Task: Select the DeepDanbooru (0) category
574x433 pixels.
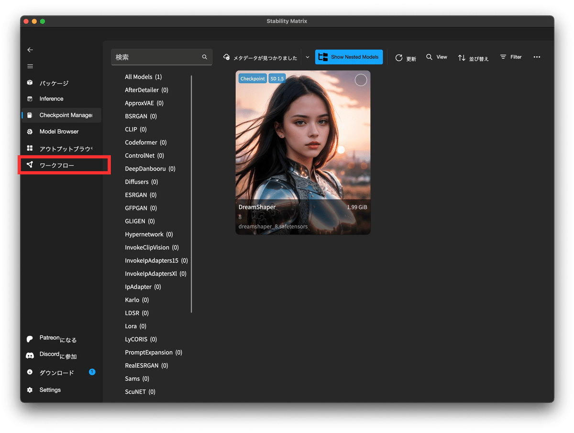Action: 150,169
